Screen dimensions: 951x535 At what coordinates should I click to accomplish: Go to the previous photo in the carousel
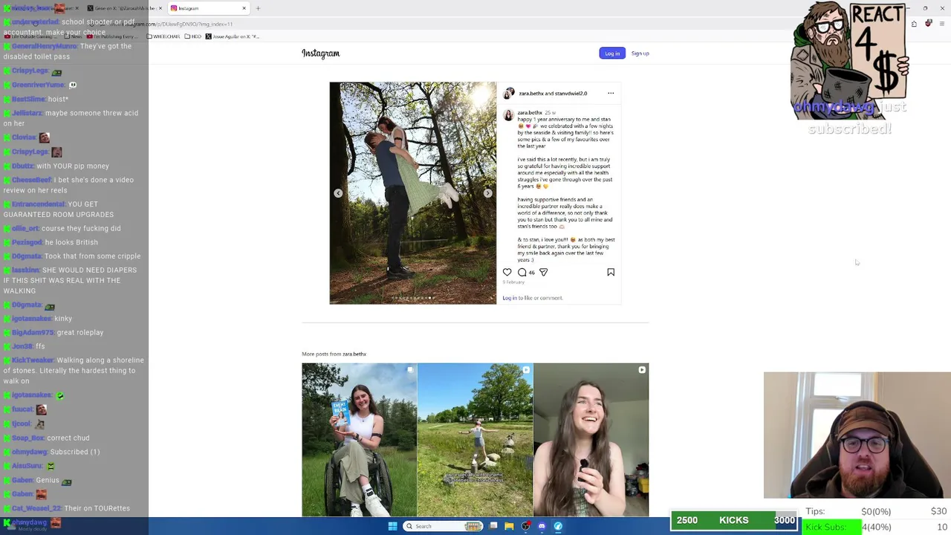pyautogui.click(x=338, y=193)
